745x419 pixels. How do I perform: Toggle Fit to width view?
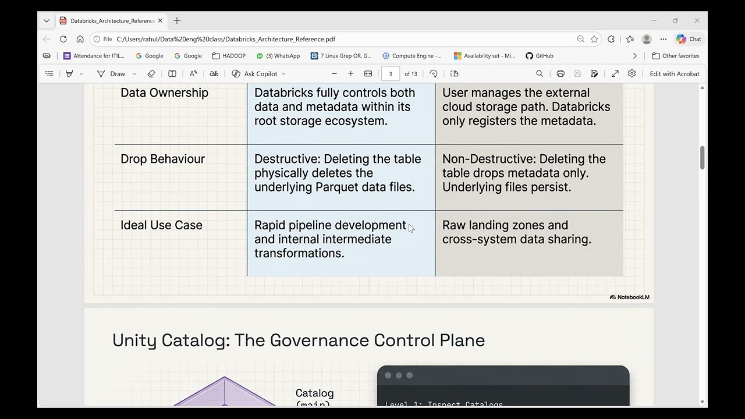[368, 74]
